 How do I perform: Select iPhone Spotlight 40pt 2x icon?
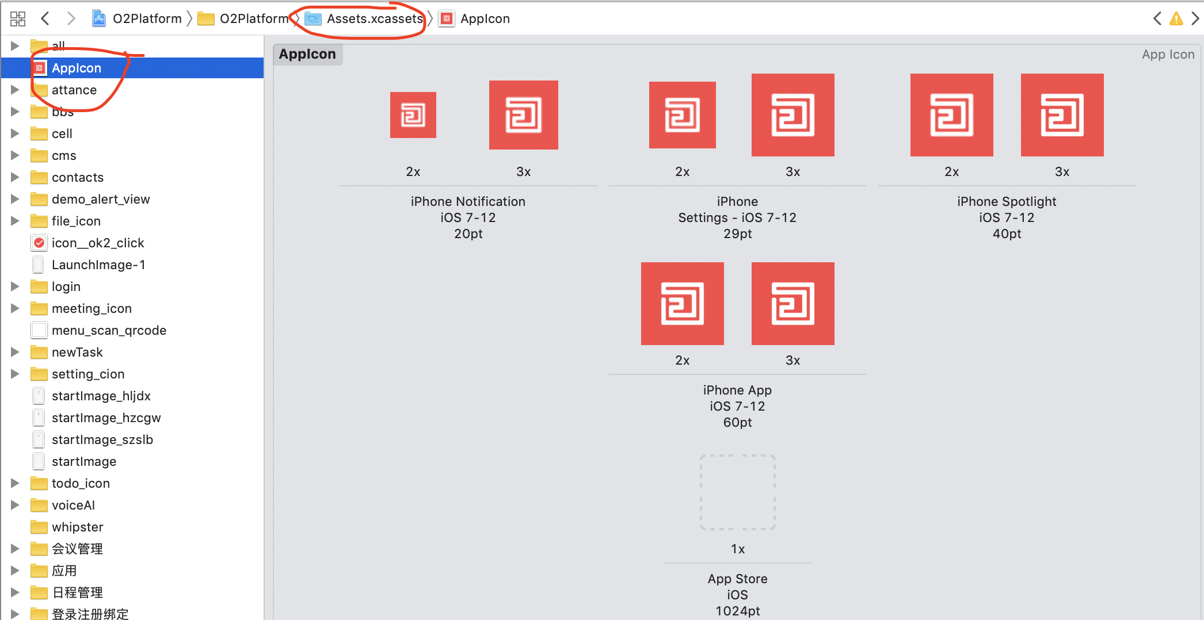pos(952,115)
